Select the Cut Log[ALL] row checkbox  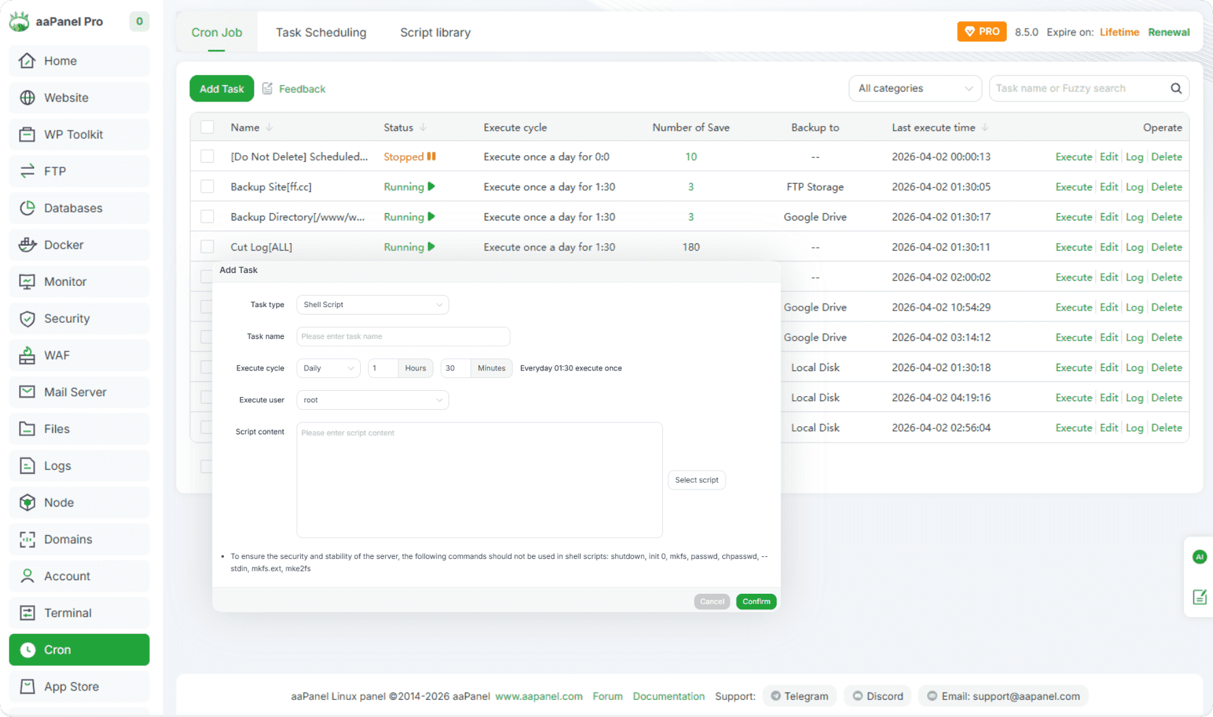coord(208,247)
